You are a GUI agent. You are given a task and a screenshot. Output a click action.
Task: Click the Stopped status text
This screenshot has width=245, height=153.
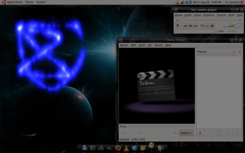(124, 140)
